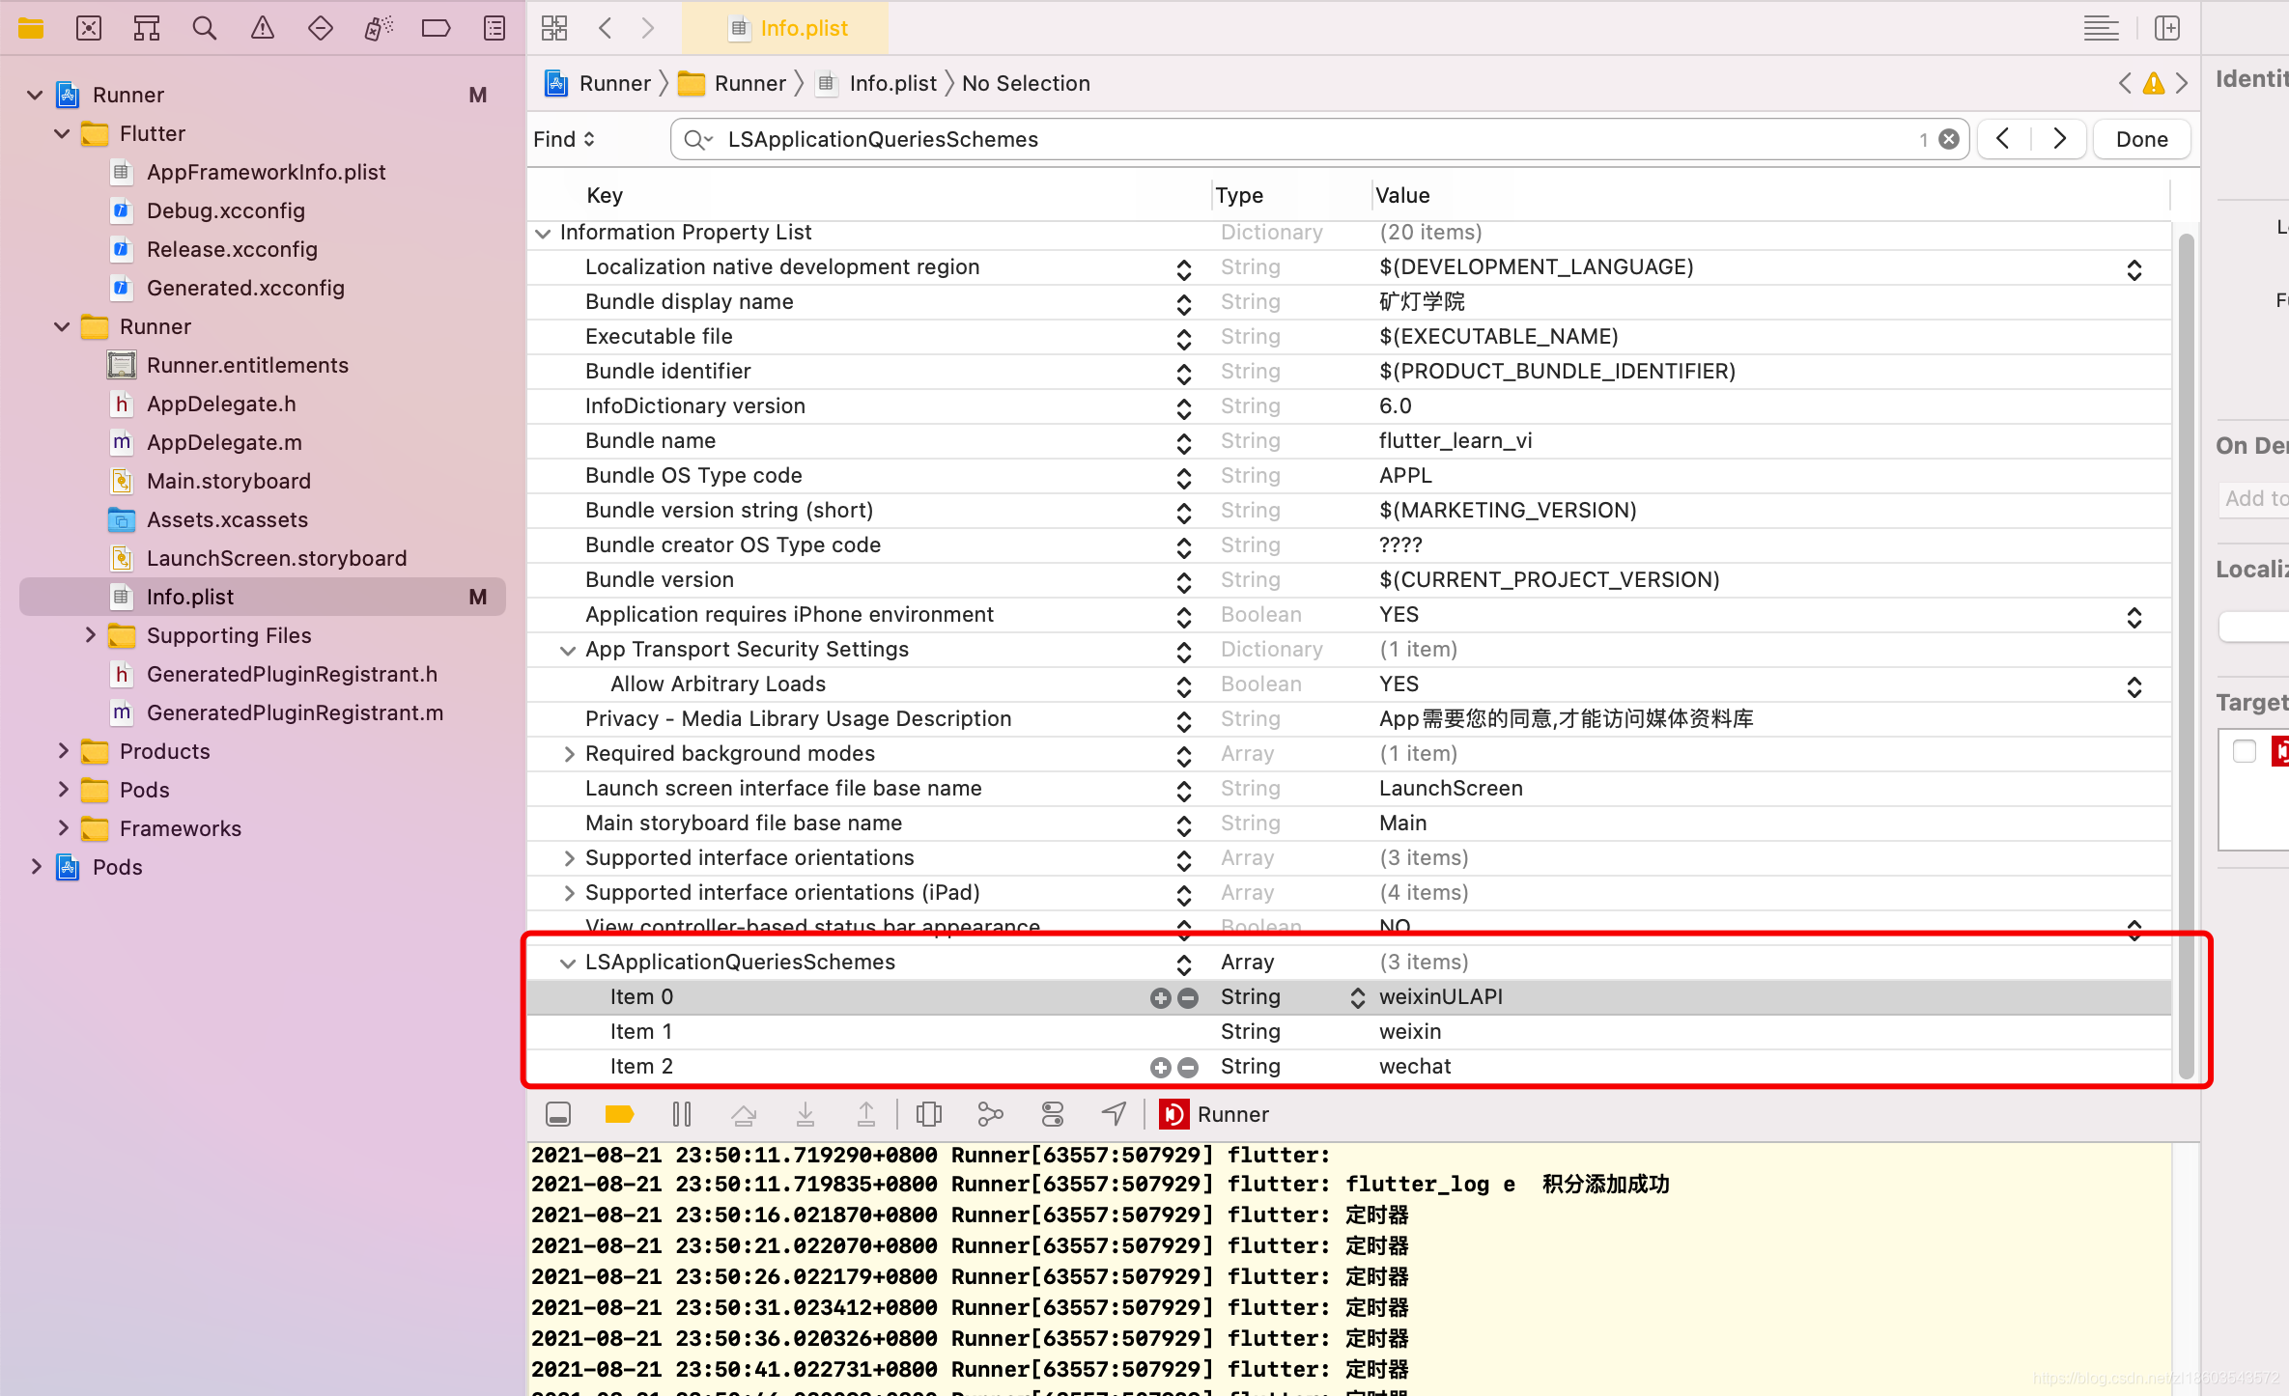Click the Done button in find bar
The image size is (2289, 1396).
coord(2140,139)
